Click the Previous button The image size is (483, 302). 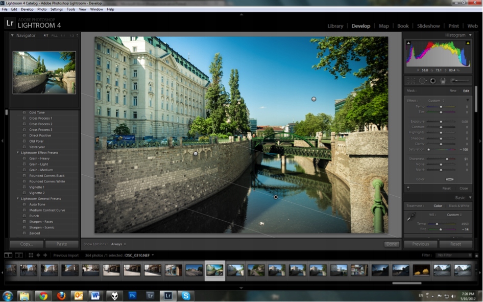420,244
